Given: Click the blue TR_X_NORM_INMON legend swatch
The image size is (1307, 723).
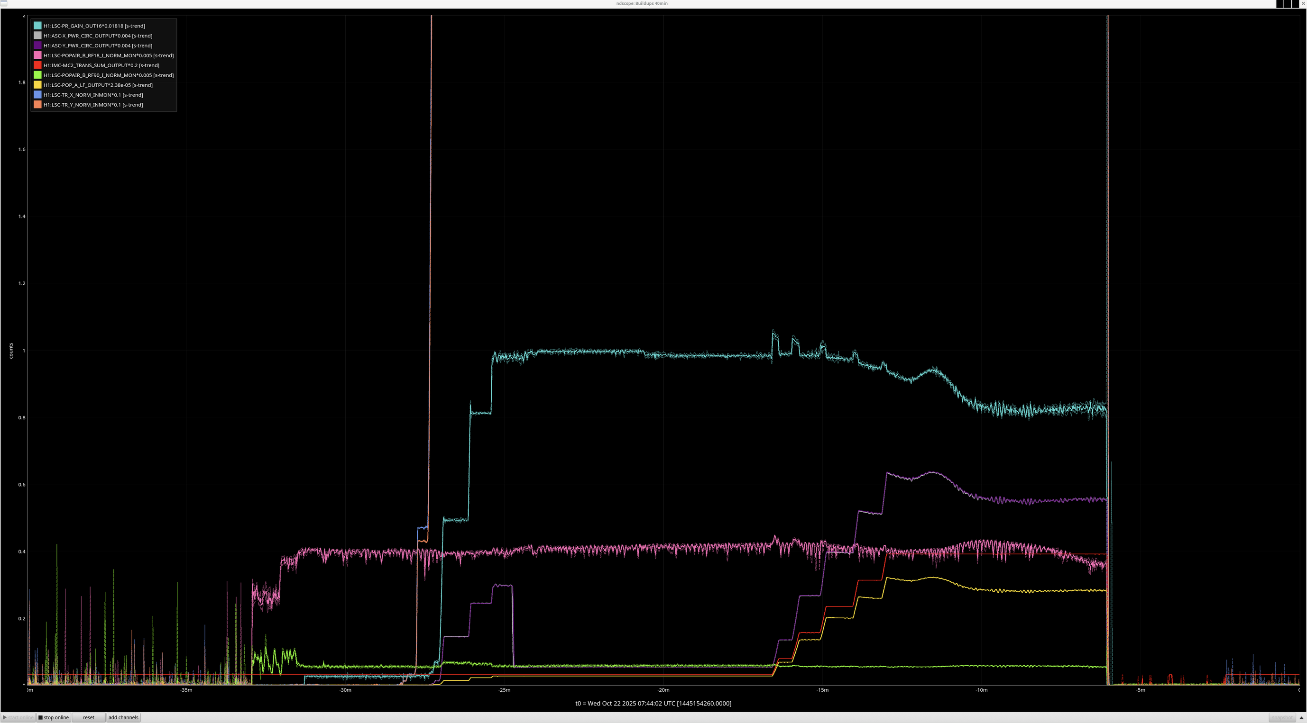Looking at the screenshot, I should pos(37,95).
